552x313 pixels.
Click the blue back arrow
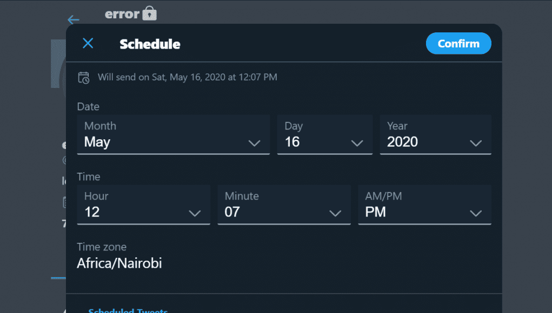point(74,20)
